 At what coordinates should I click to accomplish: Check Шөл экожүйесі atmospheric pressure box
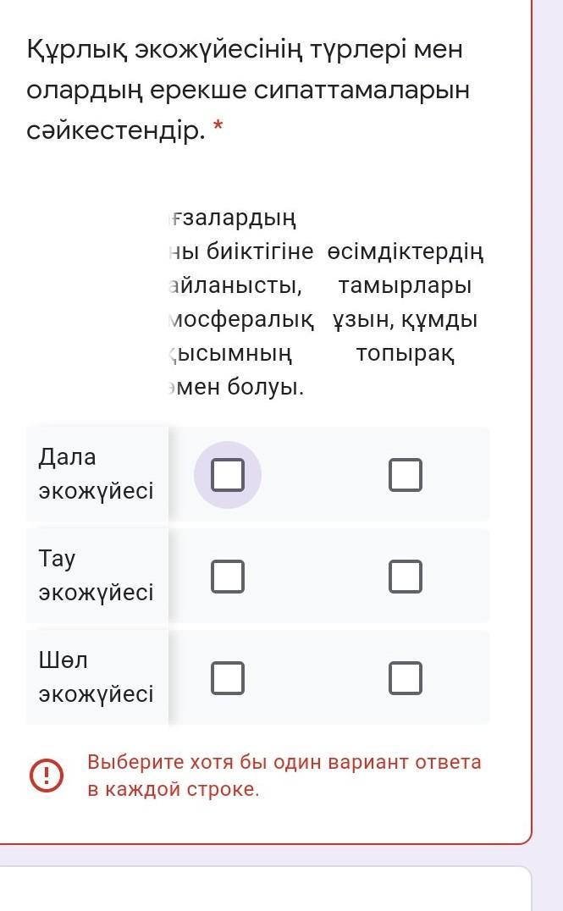pyautogui.click(x=227, y=678)
